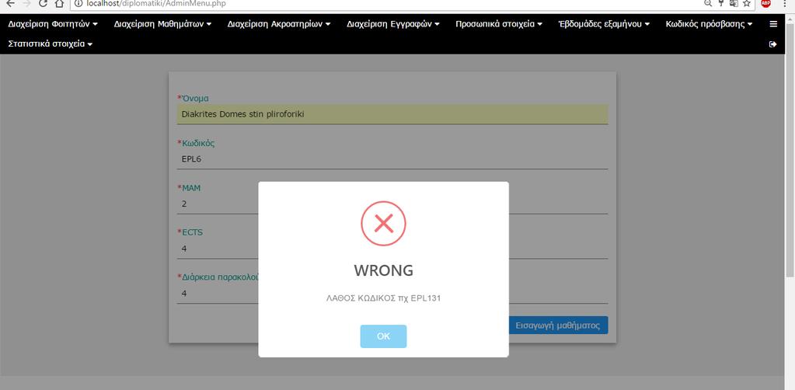Click the Κωδικός field containing EPL6

click(x=392, y=159)
